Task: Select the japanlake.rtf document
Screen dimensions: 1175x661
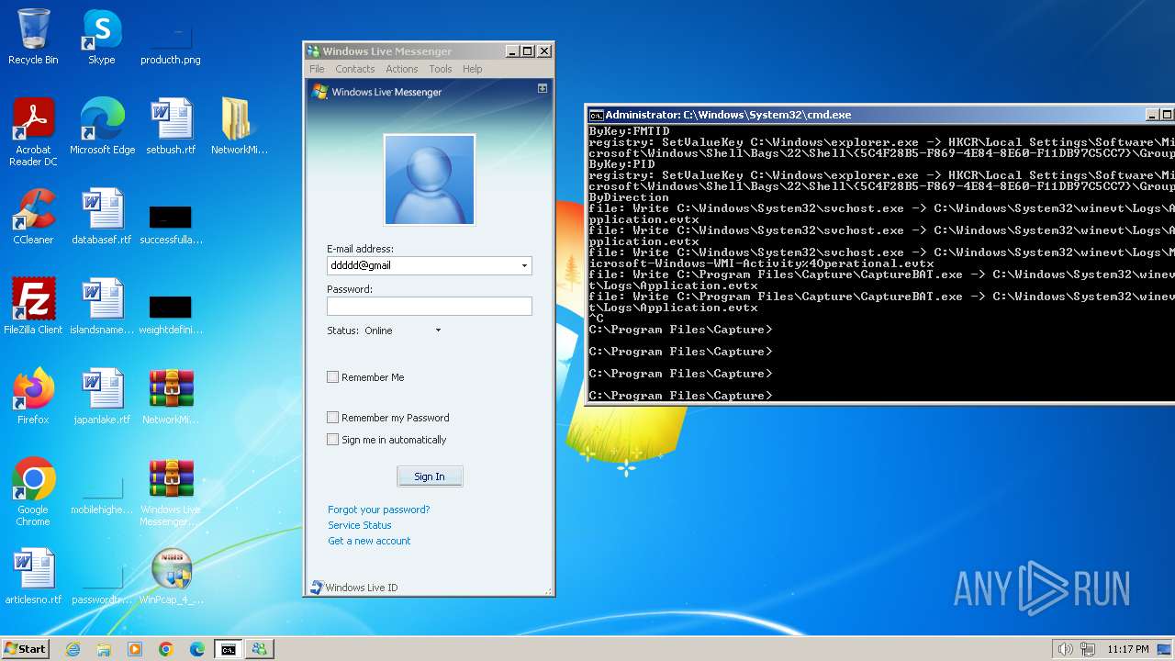Action: click(102, 397)
